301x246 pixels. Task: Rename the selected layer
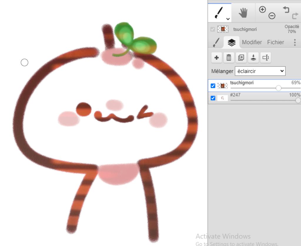point(266,57)
